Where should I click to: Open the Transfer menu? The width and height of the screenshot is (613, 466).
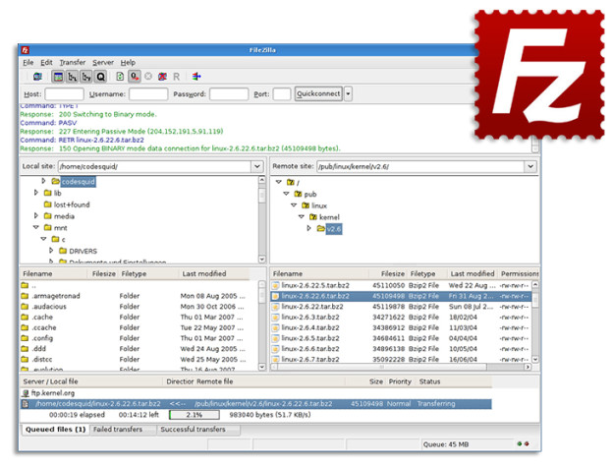click(73, 63)
